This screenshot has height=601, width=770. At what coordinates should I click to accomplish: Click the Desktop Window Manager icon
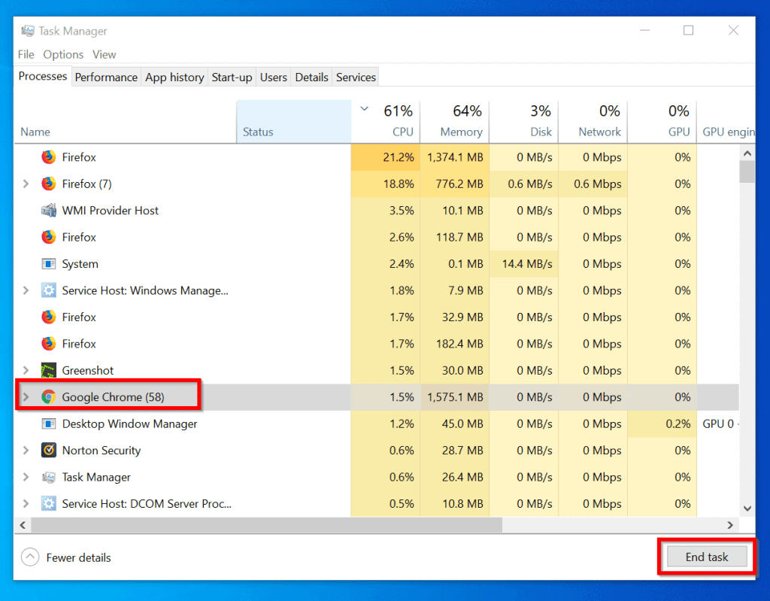(x=48, y=423)
